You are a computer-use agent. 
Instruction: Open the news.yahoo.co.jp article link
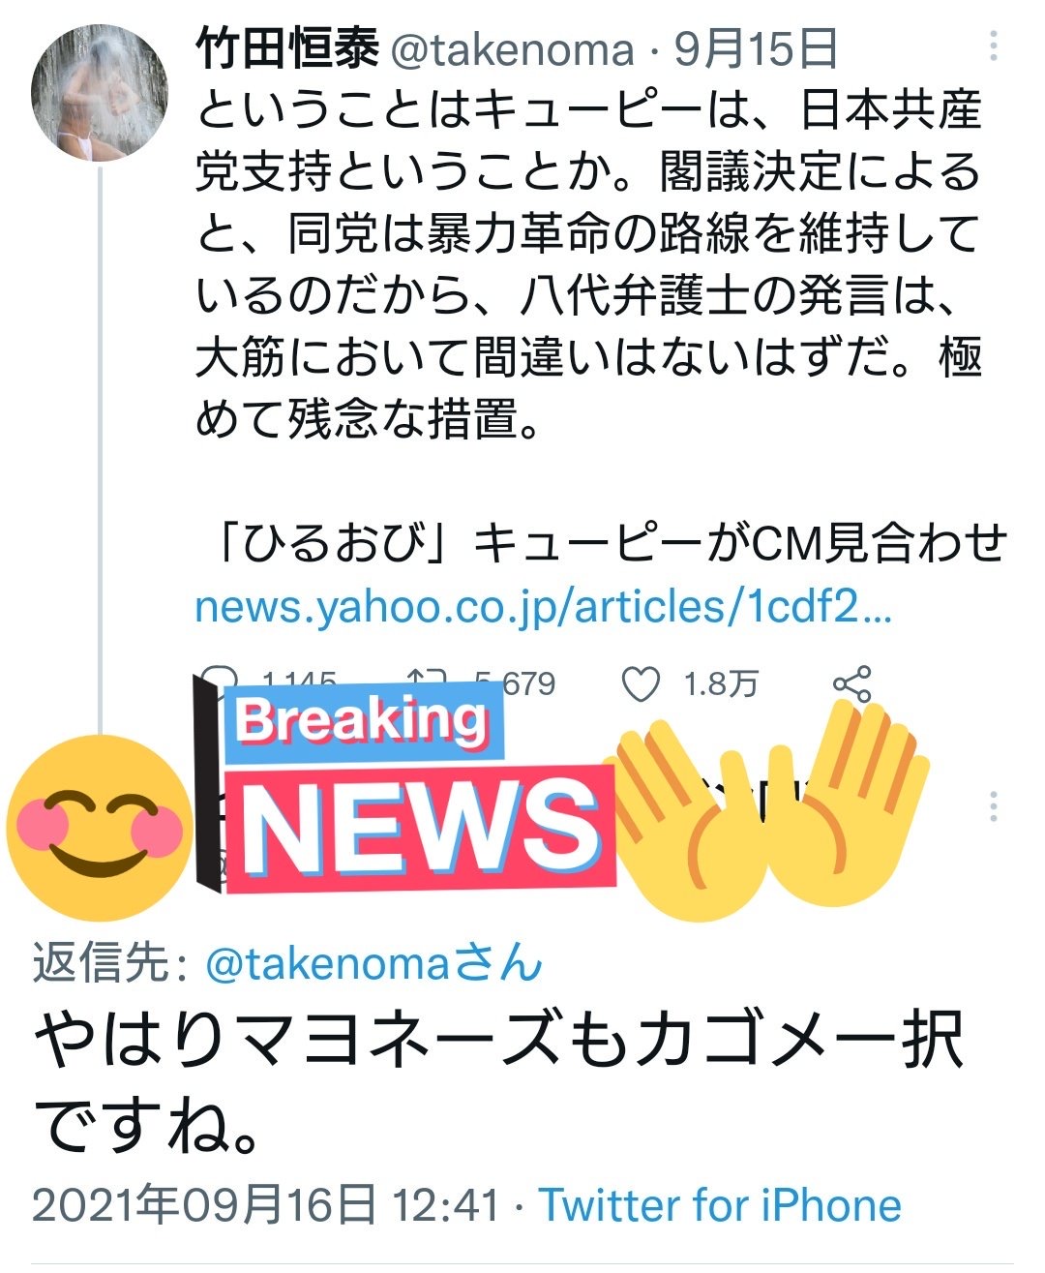pyautogui.click(x=543, y=607)
